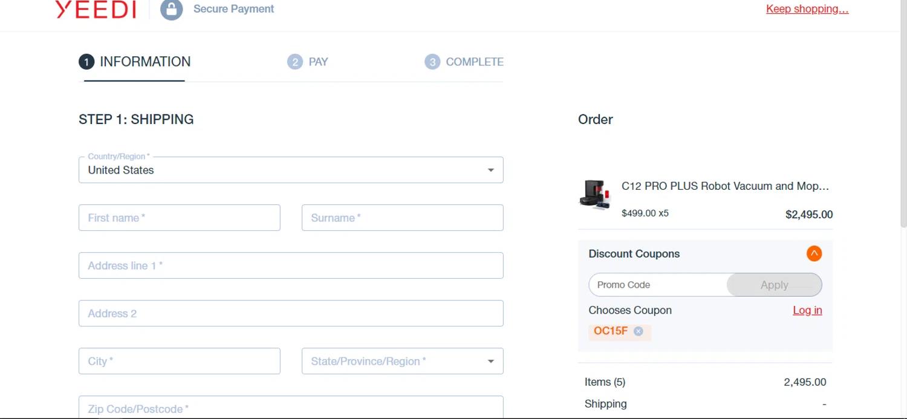Image resolution: width=907 pixels, height=419 pixels.
Task: Click the $2,495.00 product subtotal
Action: pyautogui.click(x=809, y=215)
